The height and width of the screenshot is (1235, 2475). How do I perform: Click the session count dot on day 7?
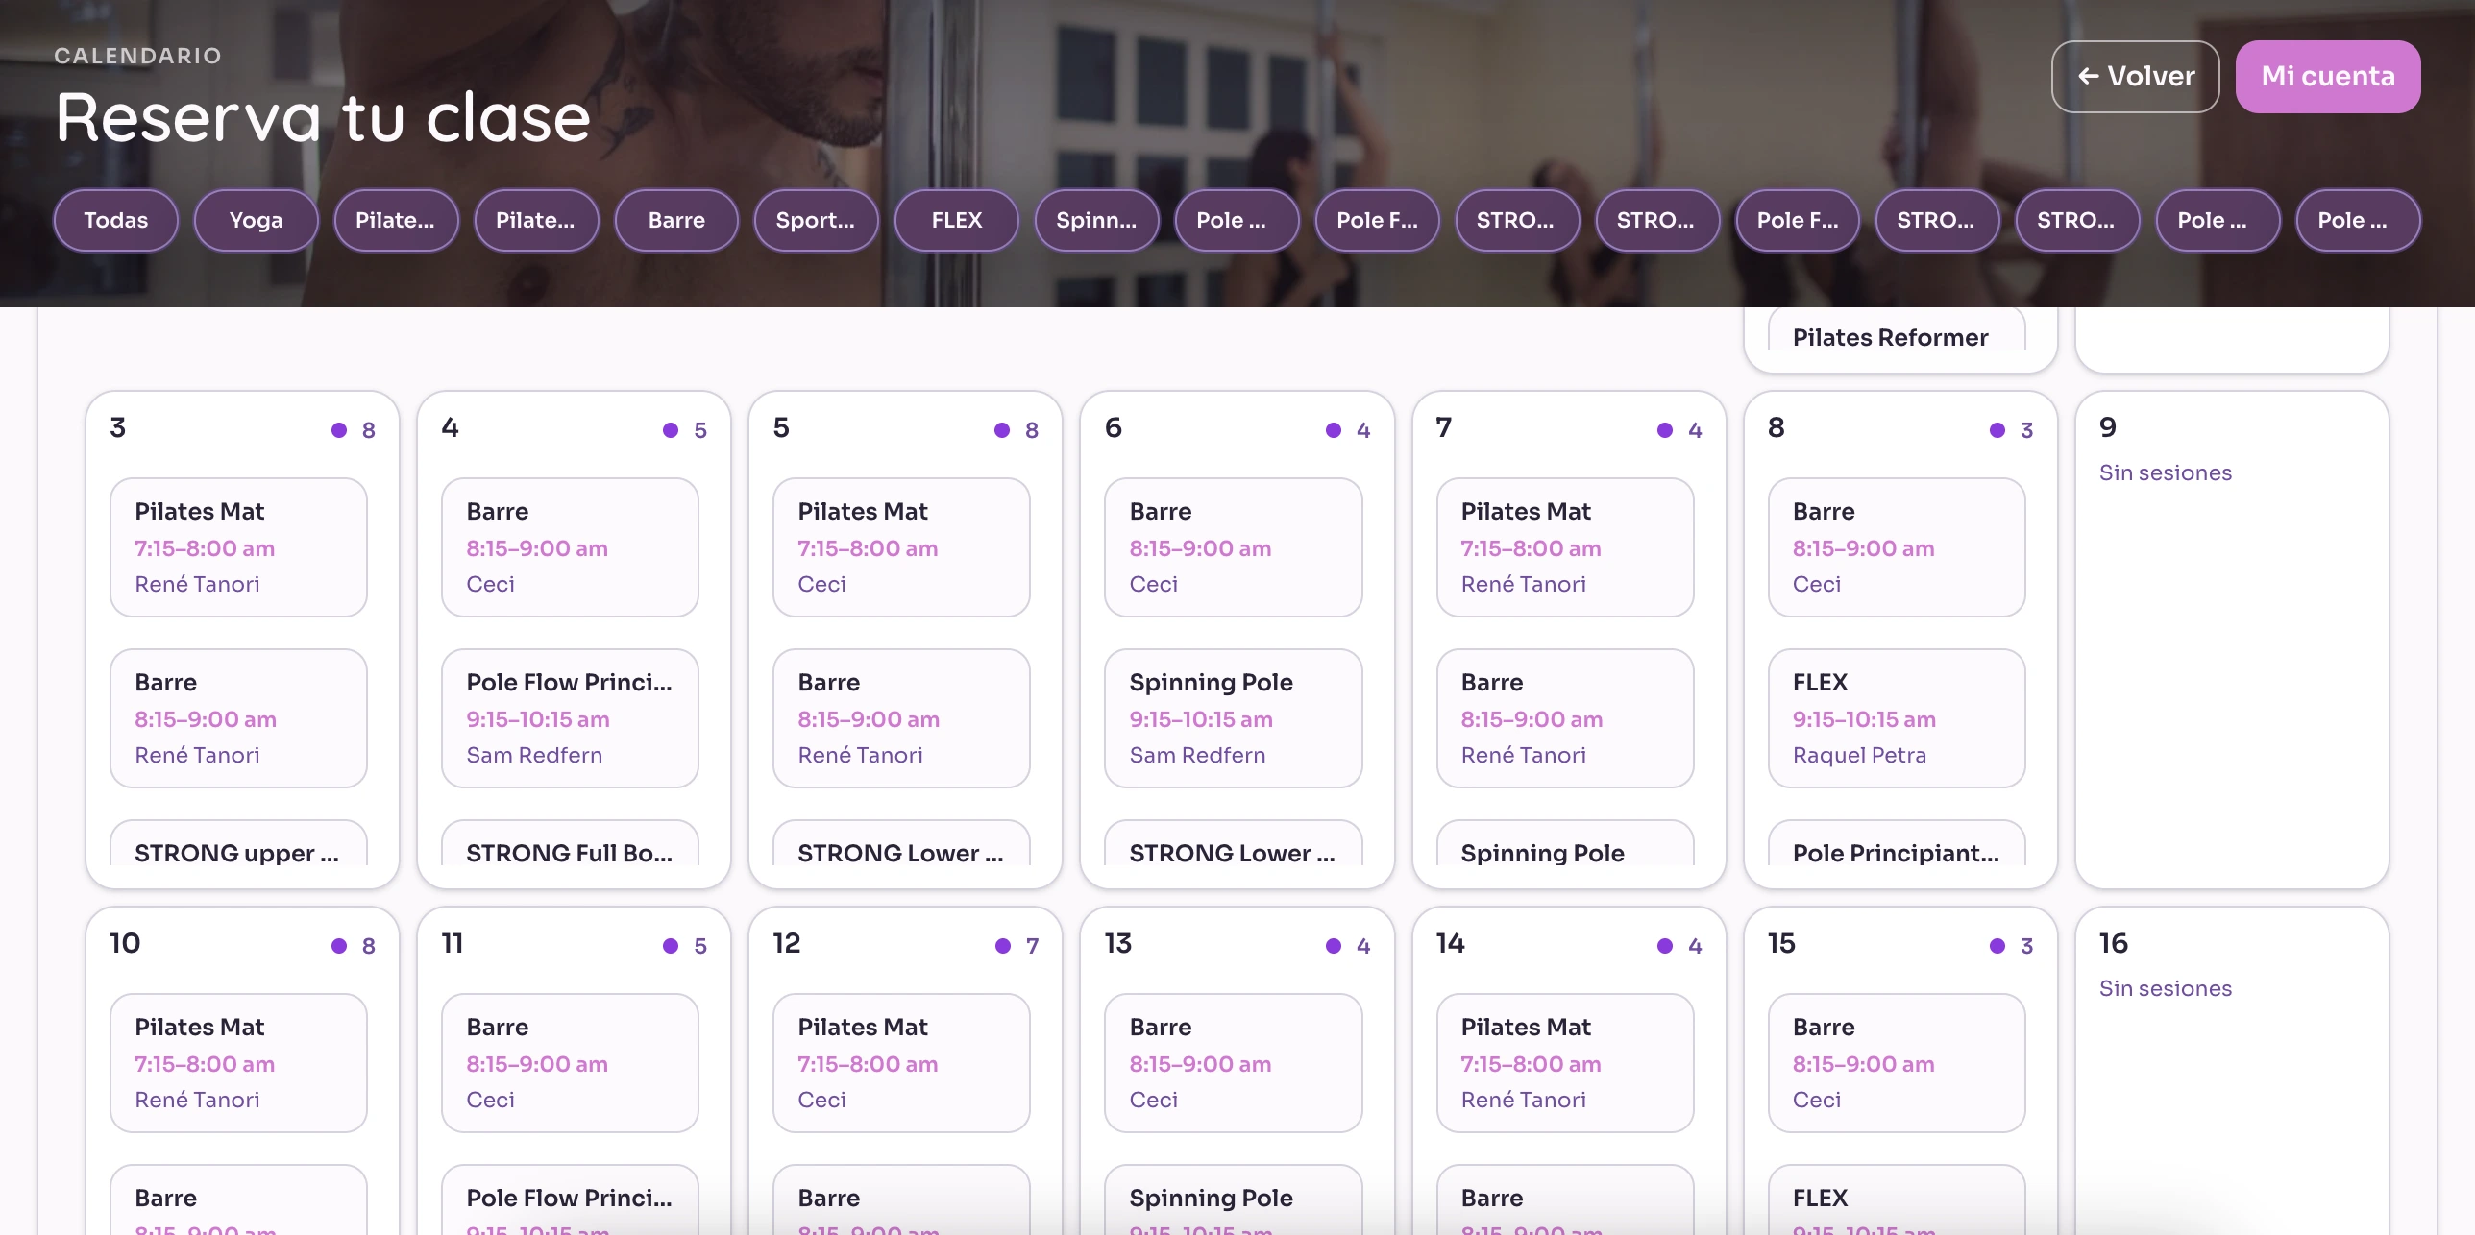tap(1665, 430)
